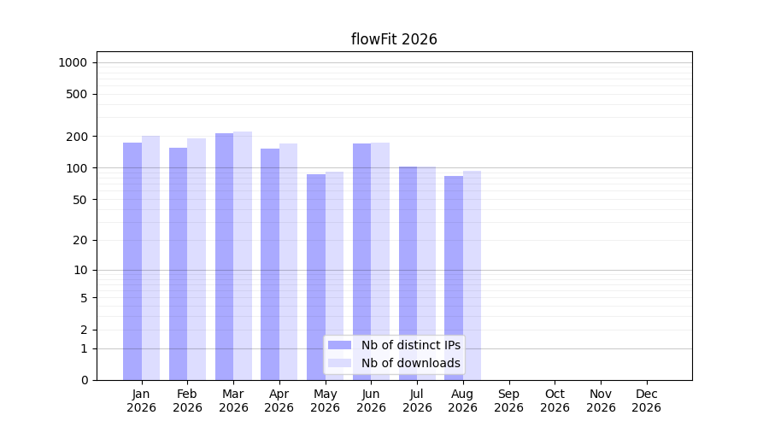This screenshot has width=769, height=427.
Task: Click the 'Jun 2026' axis label
Action: point(372,401)
